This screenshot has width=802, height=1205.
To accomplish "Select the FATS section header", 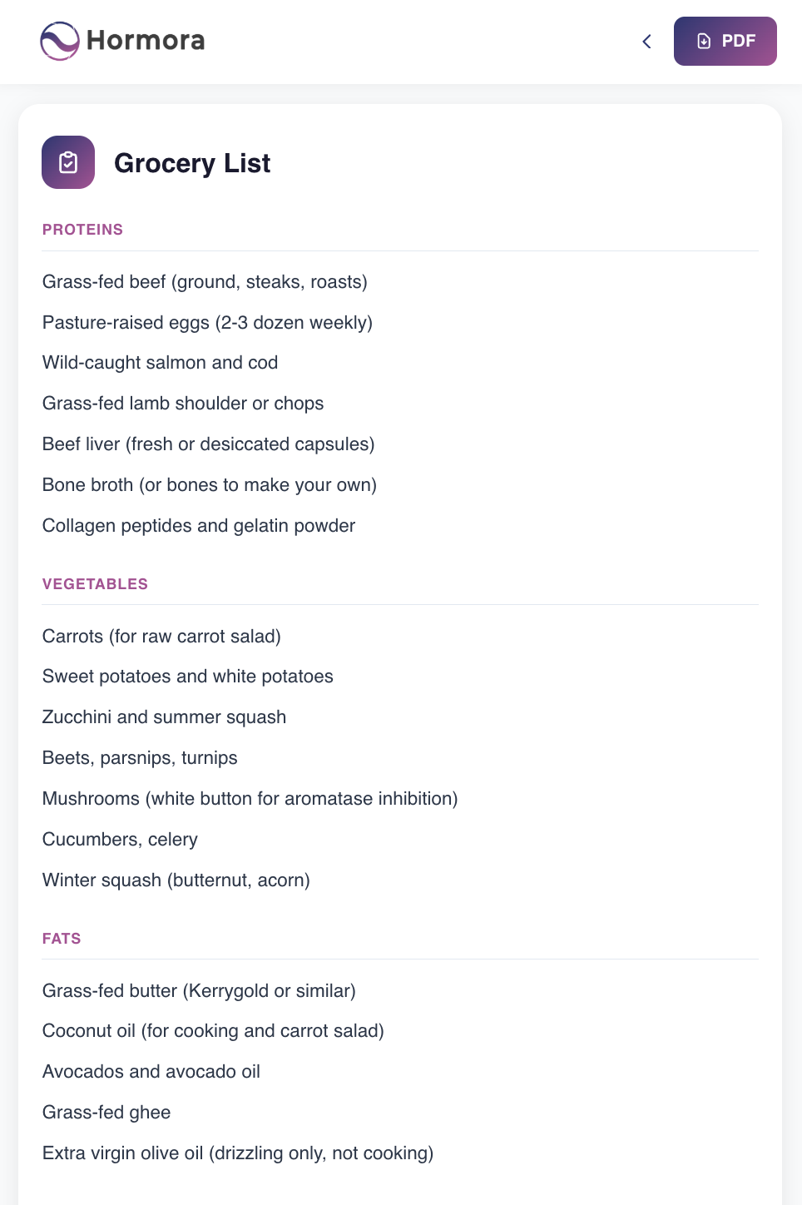I will click(x=62, y=939).
